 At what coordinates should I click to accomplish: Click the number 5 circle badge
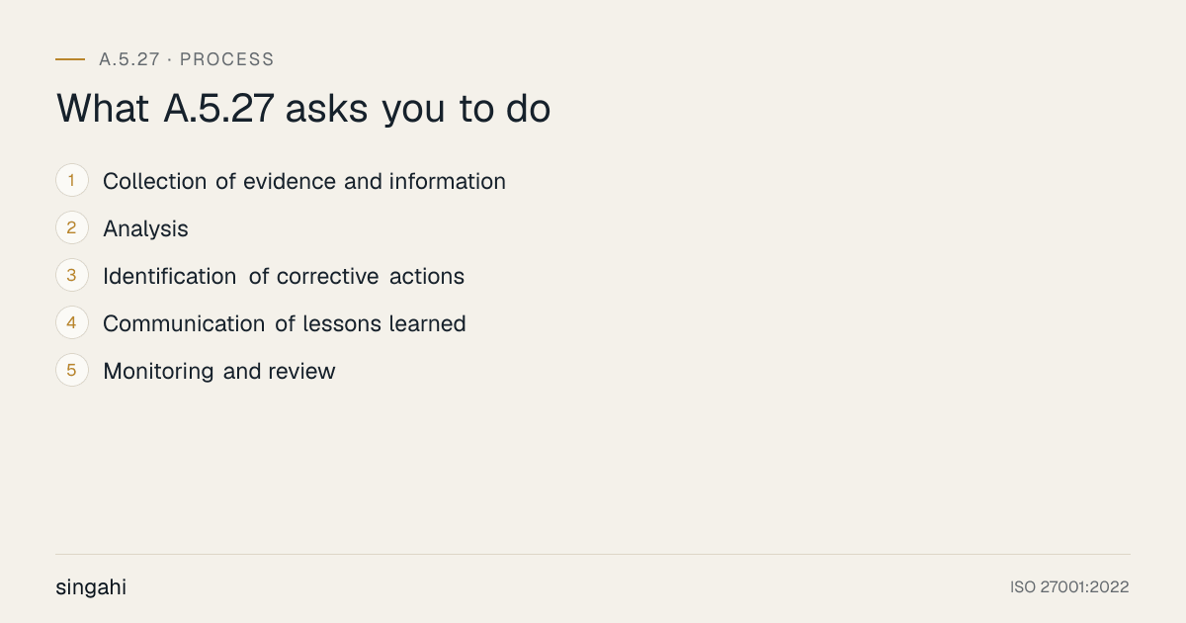click(72, 371)
